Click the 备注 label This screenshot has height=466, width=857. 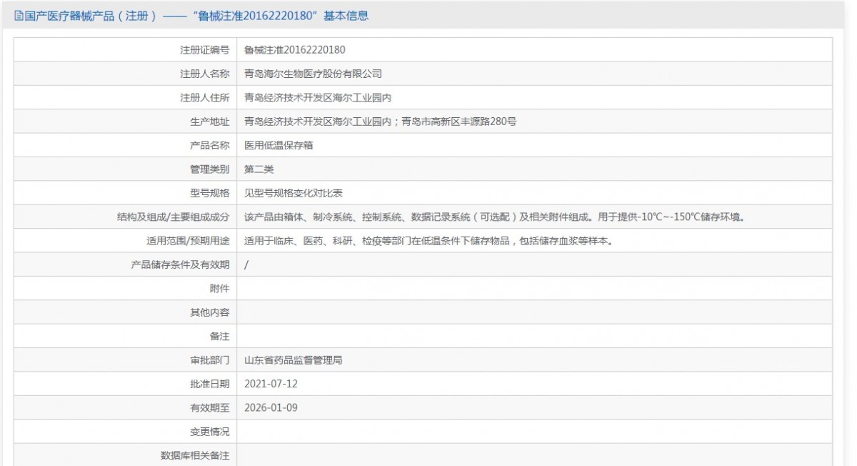point(220,336)
